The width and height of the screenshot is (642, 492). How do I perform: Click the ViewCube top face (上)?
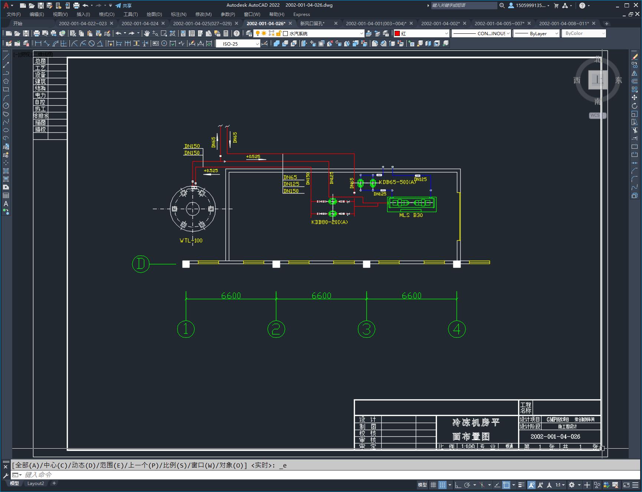597,80
